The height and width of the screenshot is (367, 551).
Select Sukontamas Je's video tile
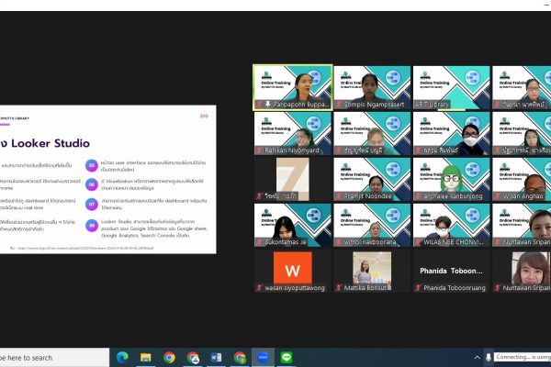coord(292,225)
